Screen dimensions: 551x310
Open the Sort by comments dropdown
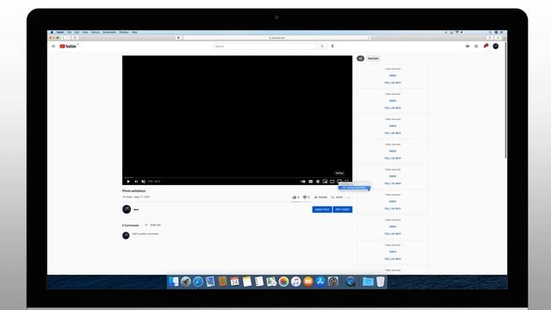(153, 225)
